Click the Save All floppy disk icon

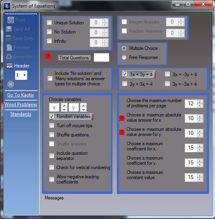point(9,29)
